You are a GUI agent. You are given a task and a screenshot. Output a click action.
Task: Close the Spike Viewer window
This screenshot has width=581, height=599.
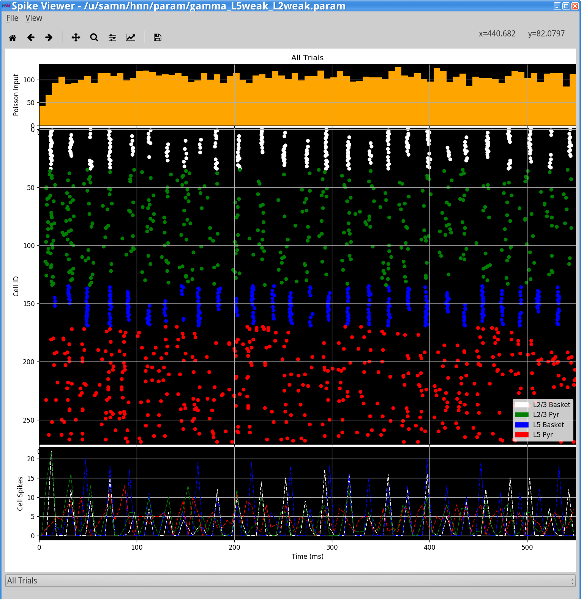(575, 6)
